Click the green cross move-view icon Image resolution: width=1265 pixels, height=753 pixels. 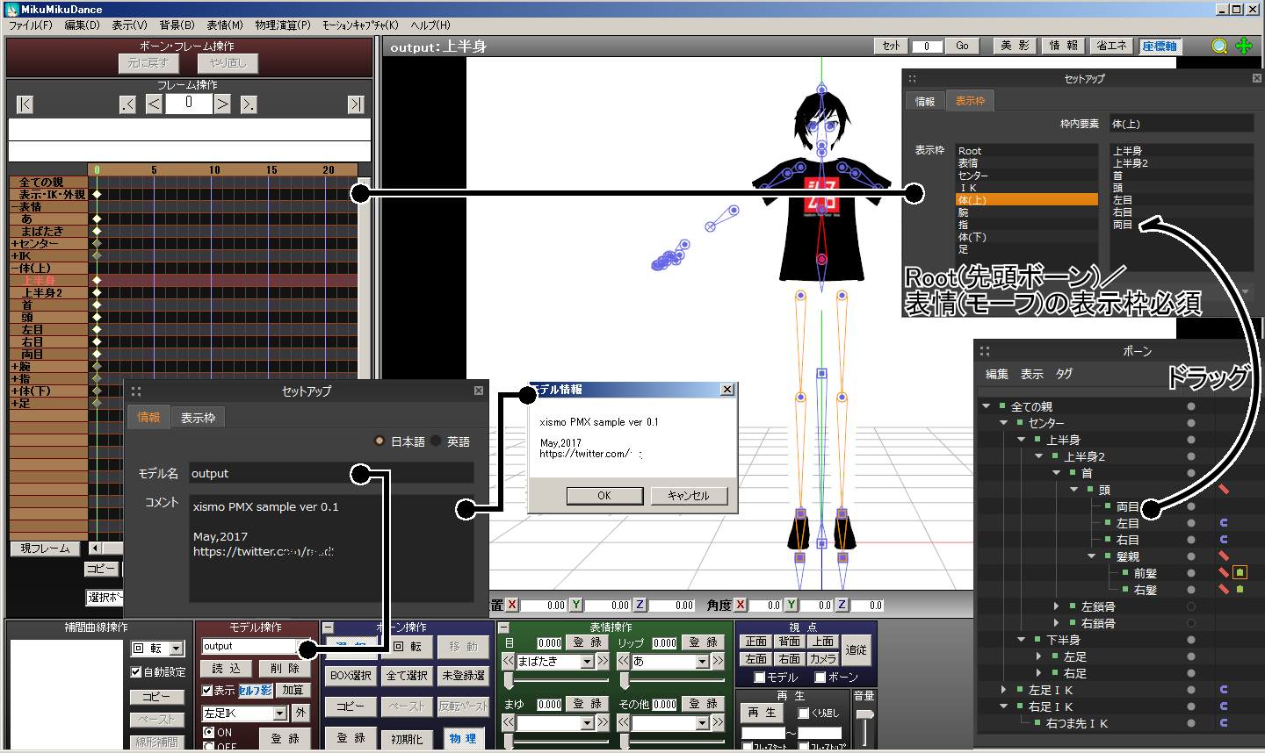(1244, 46)
